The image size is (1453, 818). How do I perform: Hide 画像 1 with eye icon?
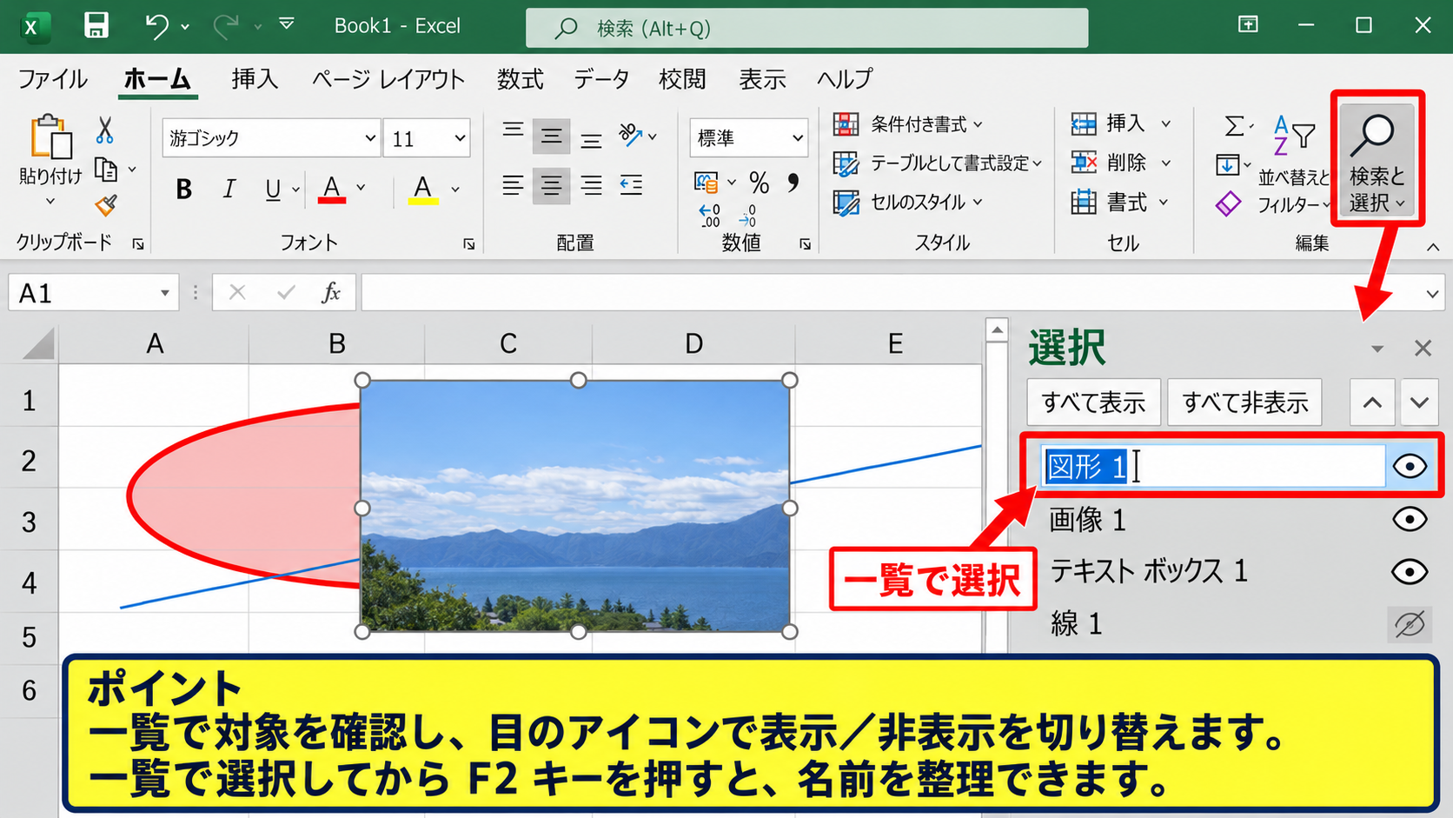[x=1409, y=520]
